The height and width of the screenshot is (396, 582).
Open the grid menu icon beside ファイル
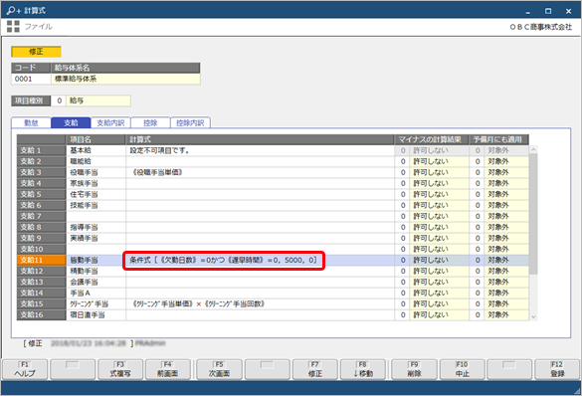coord(13,26)
